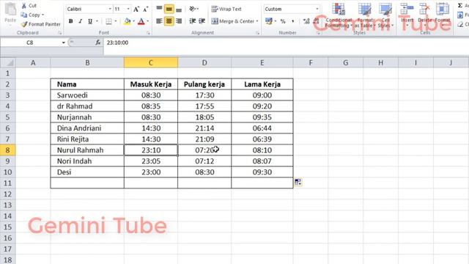Click the Accounting Number Format icon

269,21
